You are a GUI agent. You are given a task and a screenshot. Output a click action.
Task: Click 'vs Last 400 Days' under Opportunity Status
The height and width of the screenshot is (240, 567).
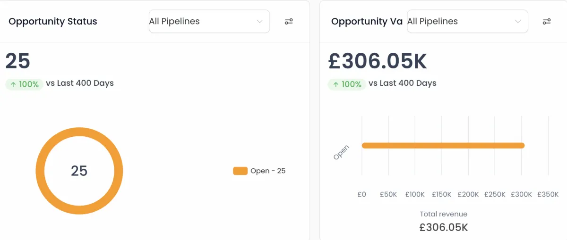tap(80, 83)
